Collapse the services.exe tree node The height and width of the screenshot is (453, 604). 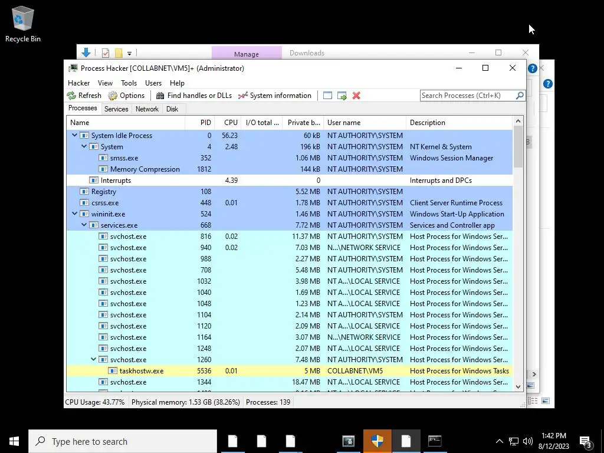pyautogui.click(x=84, y=225)
